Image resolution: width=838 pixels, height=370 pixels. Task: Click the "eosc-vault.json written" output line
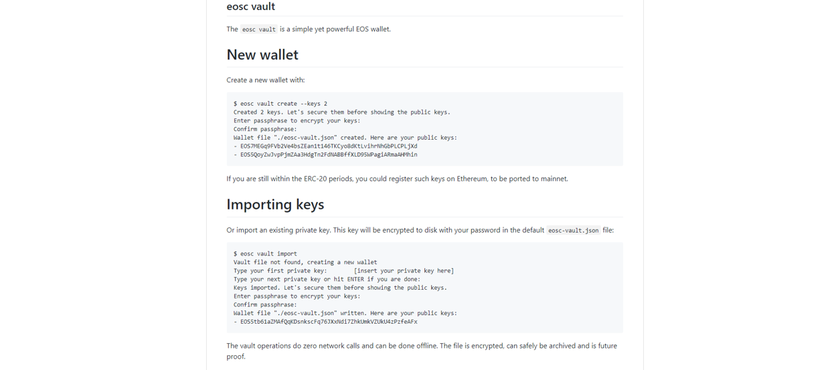pos(345,313)
